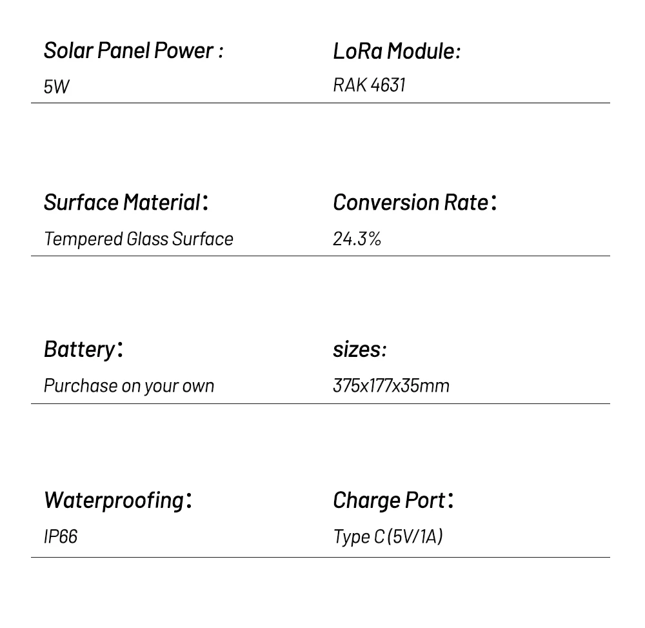Click the divider line under IP66
This screenshot has width=645, height=628.
click(321, 557)
